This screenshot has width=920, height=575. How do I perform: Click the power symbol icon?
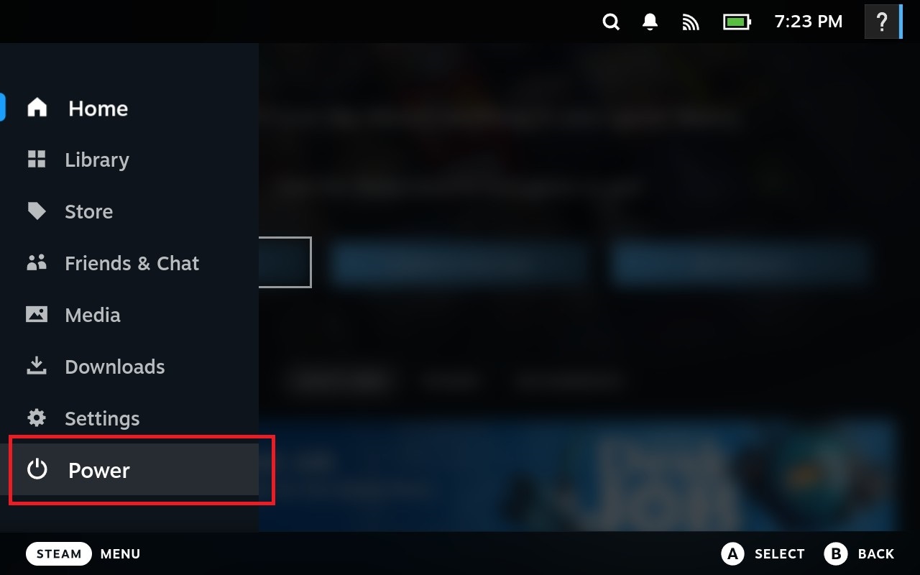tap(37, 470)
